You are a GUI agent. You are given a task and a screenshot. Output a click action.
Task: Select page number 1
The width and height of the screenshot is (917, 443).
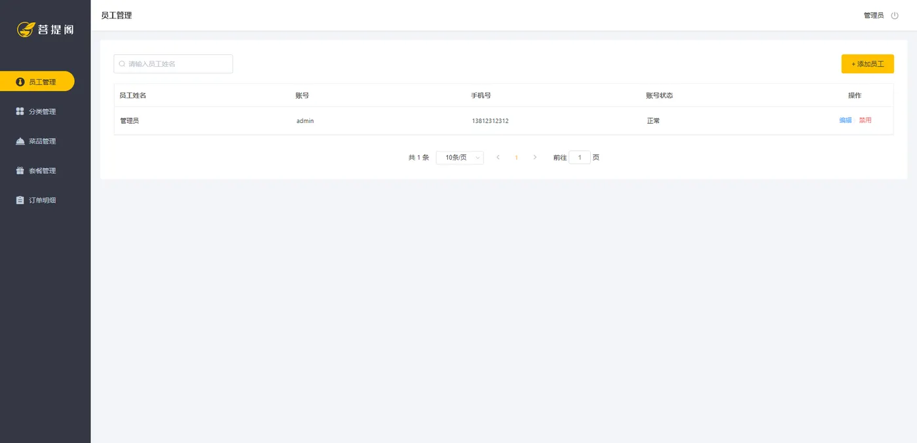pyautogui.click(x=516, y=158)
